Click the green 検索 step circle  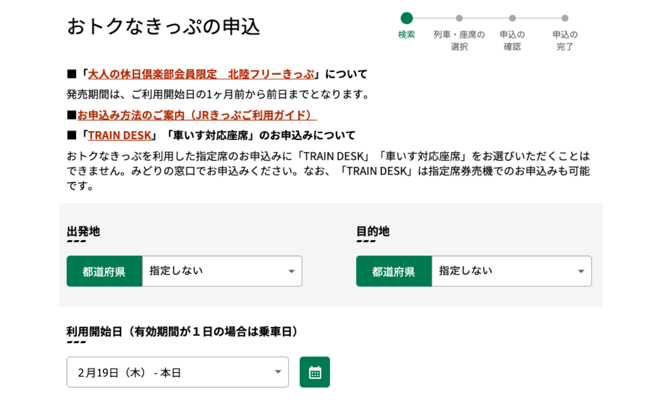(407, 18)
